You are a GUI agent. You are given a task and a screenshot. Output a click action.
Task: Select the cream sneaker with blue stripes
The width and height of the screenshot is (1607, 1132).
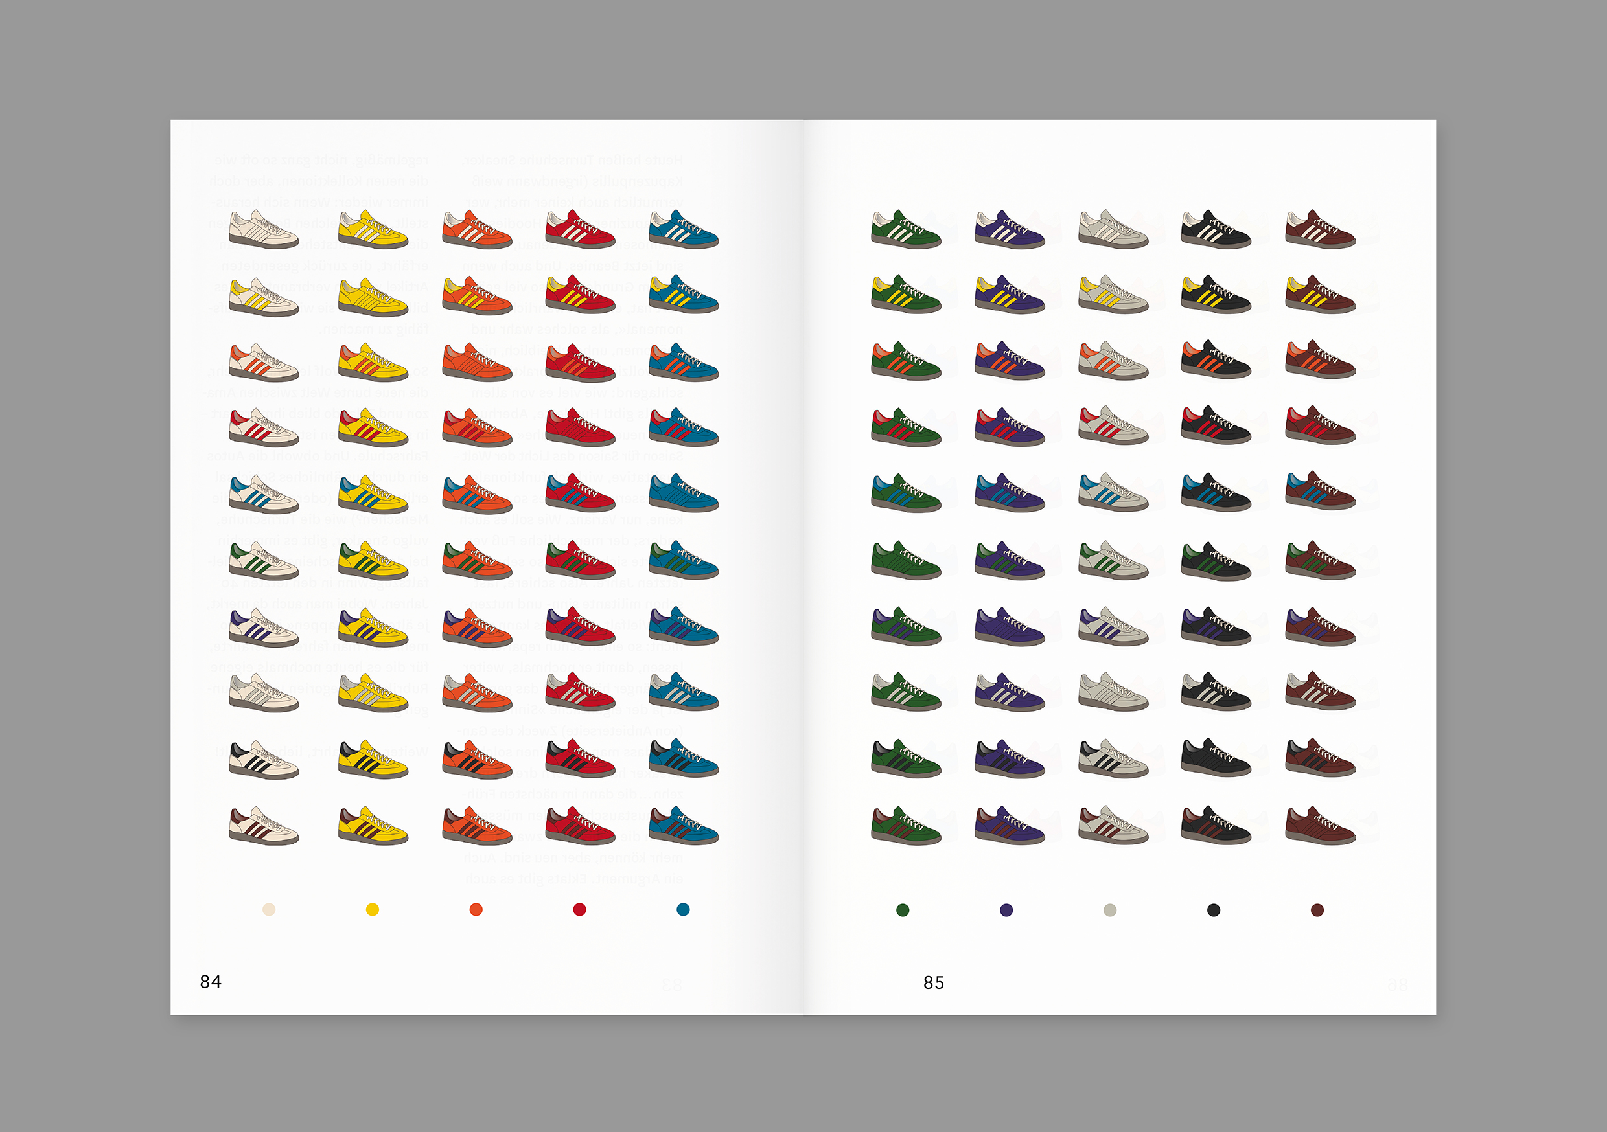coord(264,495)
